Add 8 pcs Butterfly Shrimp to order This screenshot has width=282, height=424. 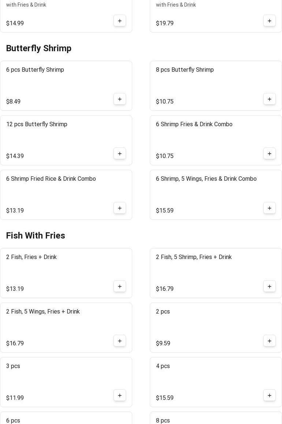point(270,99)
